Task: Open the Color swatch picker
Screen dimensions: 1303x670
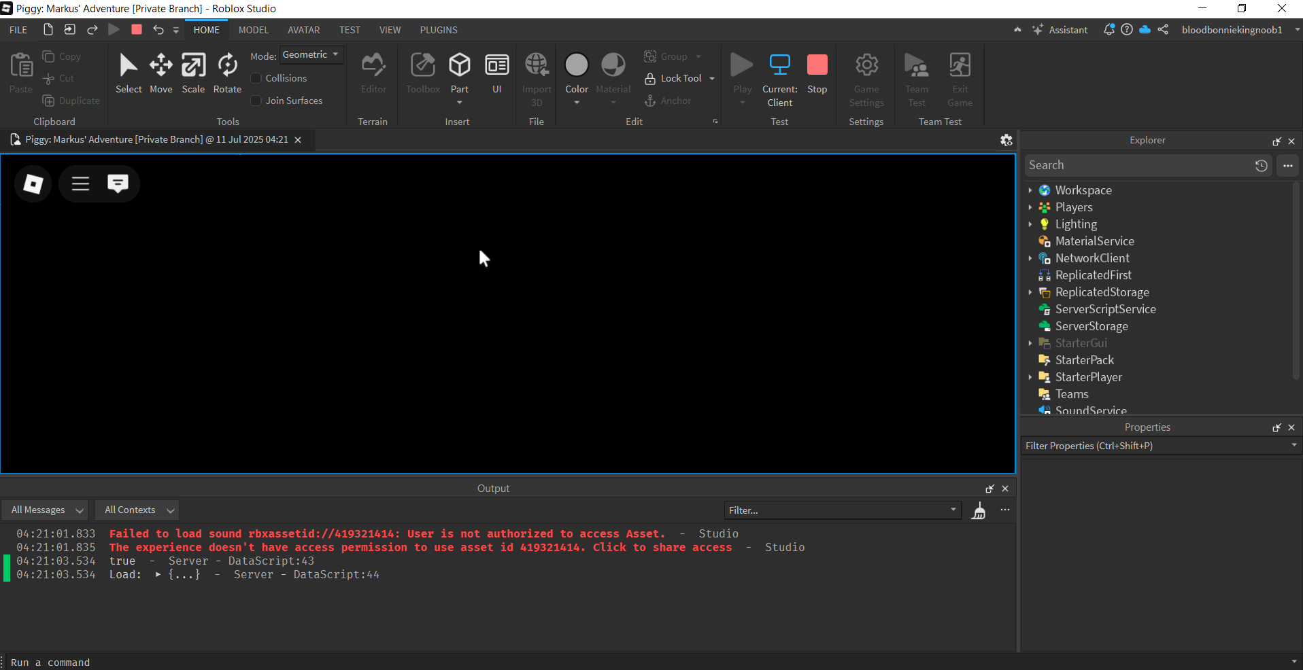Action: pos(577,66)
